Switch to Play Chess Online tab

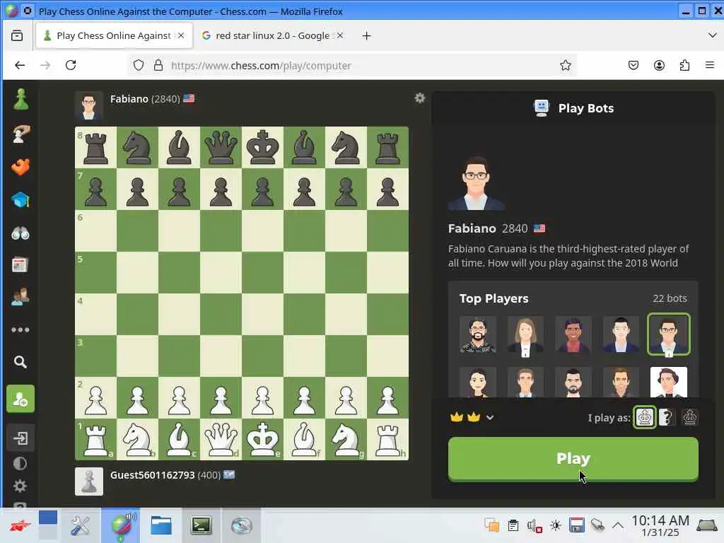click(114, 35)
